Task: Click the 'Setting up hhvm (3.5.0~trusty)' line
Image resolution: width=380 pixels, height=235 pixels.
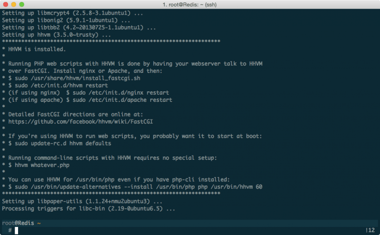Action: click(x=57, y=34)
